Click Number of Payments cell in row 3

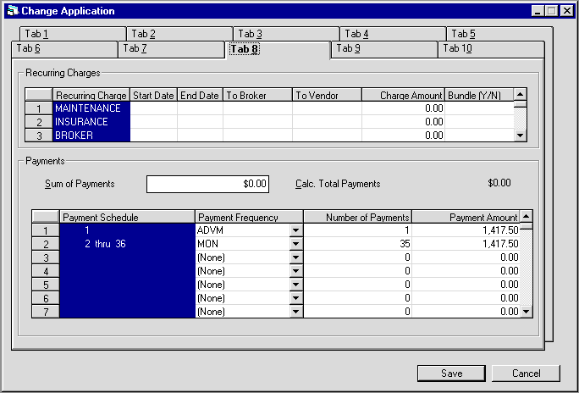tap(357, 257)
